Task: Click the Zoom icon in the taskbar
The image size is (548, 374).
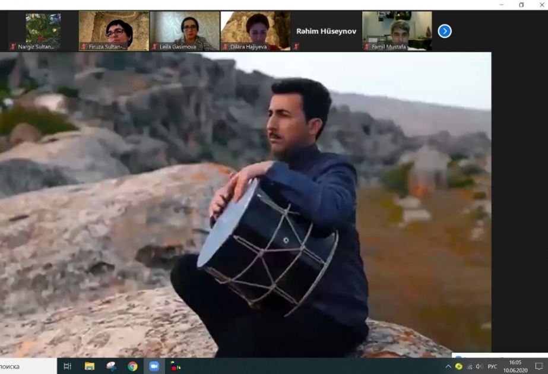Action: pyautogui.click(x=154, y=366)
